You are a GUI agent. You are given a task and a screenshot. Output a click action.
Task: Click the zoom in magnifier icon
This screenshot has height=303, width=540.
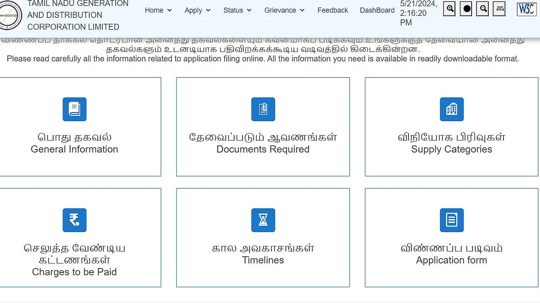pyautogui.click(x=449, y=9)
